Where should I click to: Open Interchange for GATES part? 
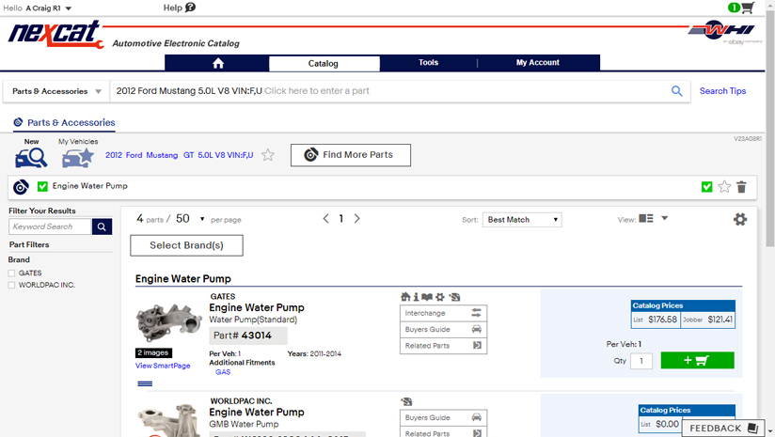443,313
